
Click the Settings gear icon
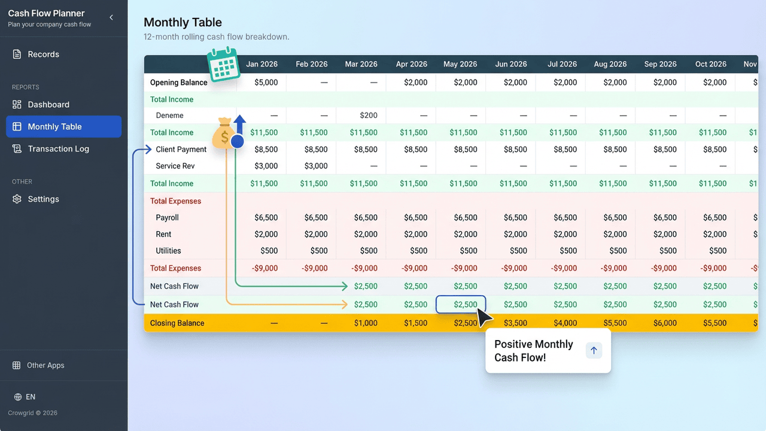[17, 199]
